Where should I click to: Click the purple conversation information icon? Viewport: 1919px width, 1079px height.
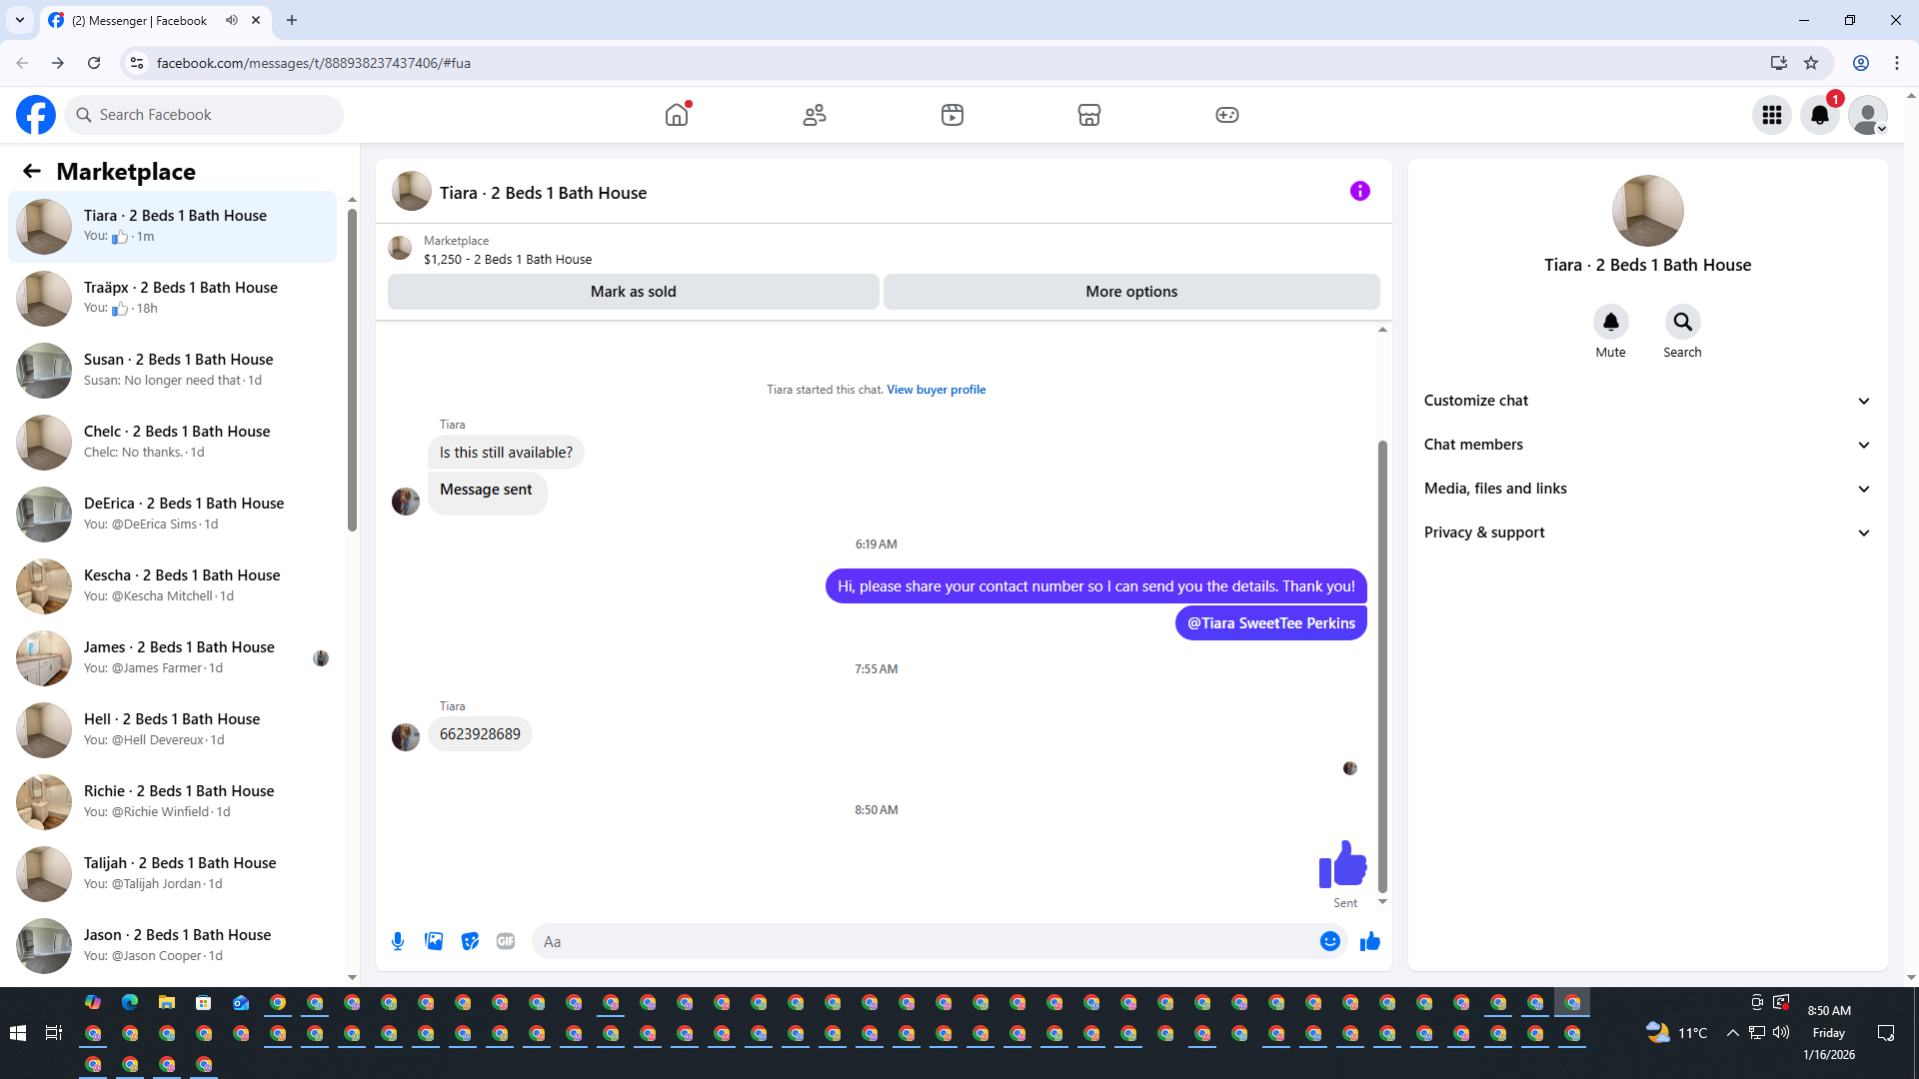pos(1359,191)
